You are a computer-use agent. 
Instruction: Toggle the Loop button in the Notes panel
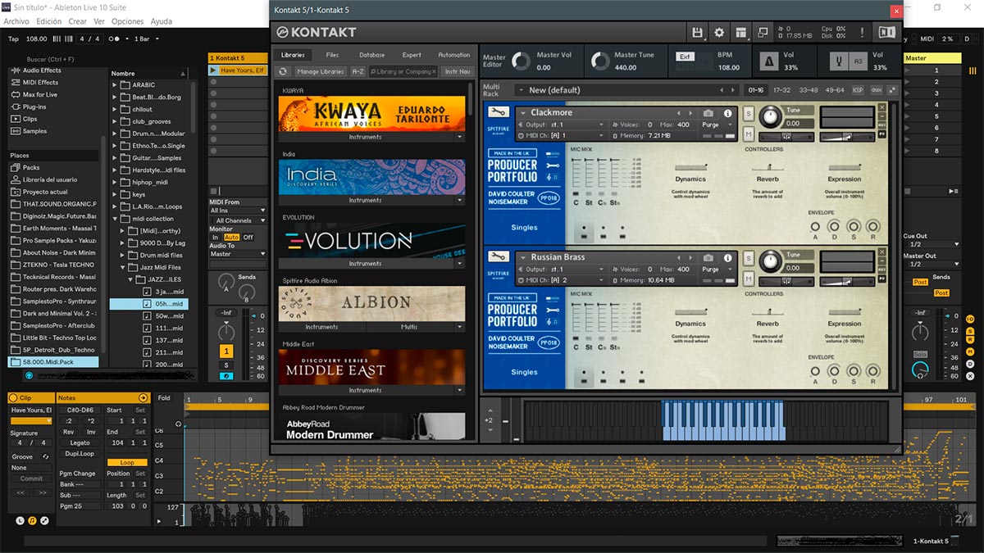click(127, 462)
